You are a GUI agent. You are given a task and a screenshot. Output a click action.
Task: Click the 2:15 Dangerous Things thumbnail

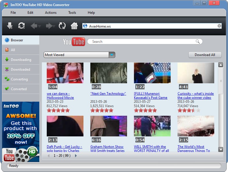[x=196, y=126]
